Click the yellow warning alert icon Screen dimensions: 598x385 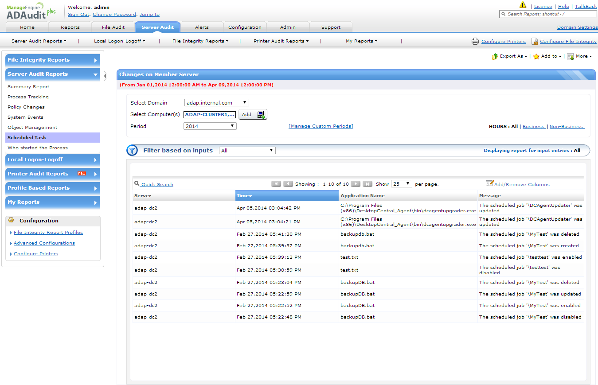523,5
